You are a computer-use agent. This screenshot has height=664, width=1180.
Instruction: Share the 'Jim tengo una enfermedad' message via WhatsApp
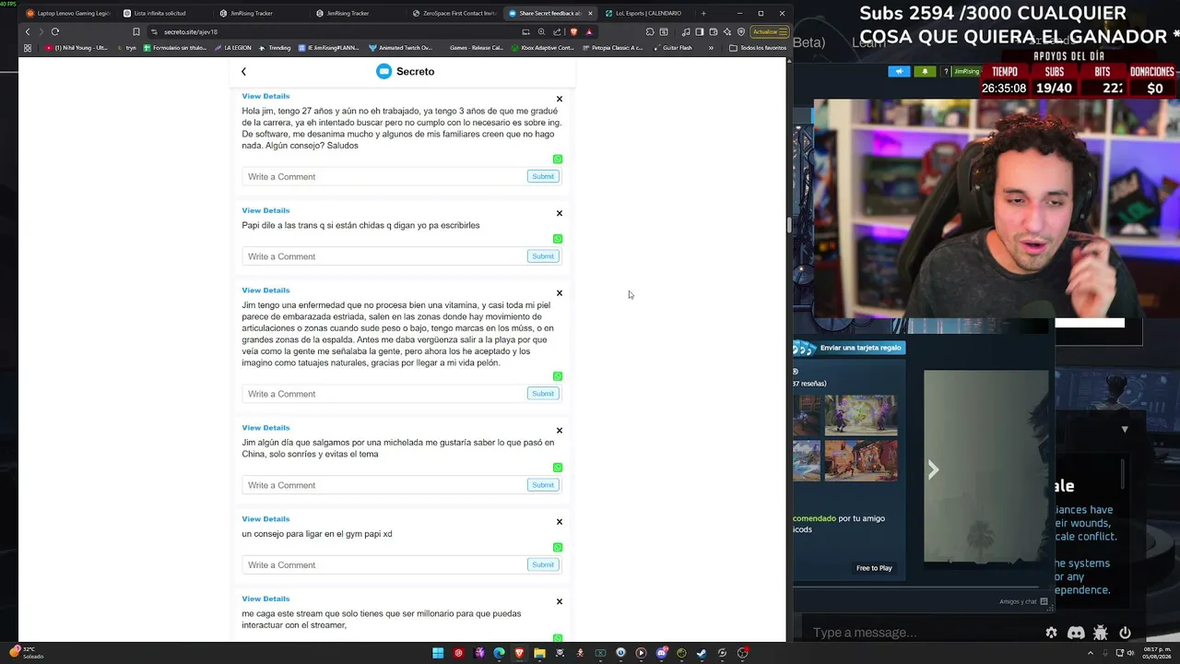[x=558, y=376]
